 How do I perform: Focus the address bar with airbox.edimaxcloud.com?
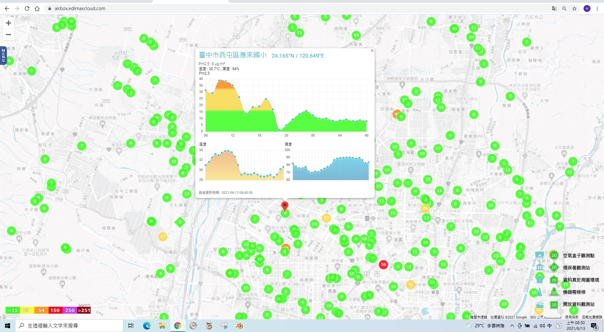[296, 8]
